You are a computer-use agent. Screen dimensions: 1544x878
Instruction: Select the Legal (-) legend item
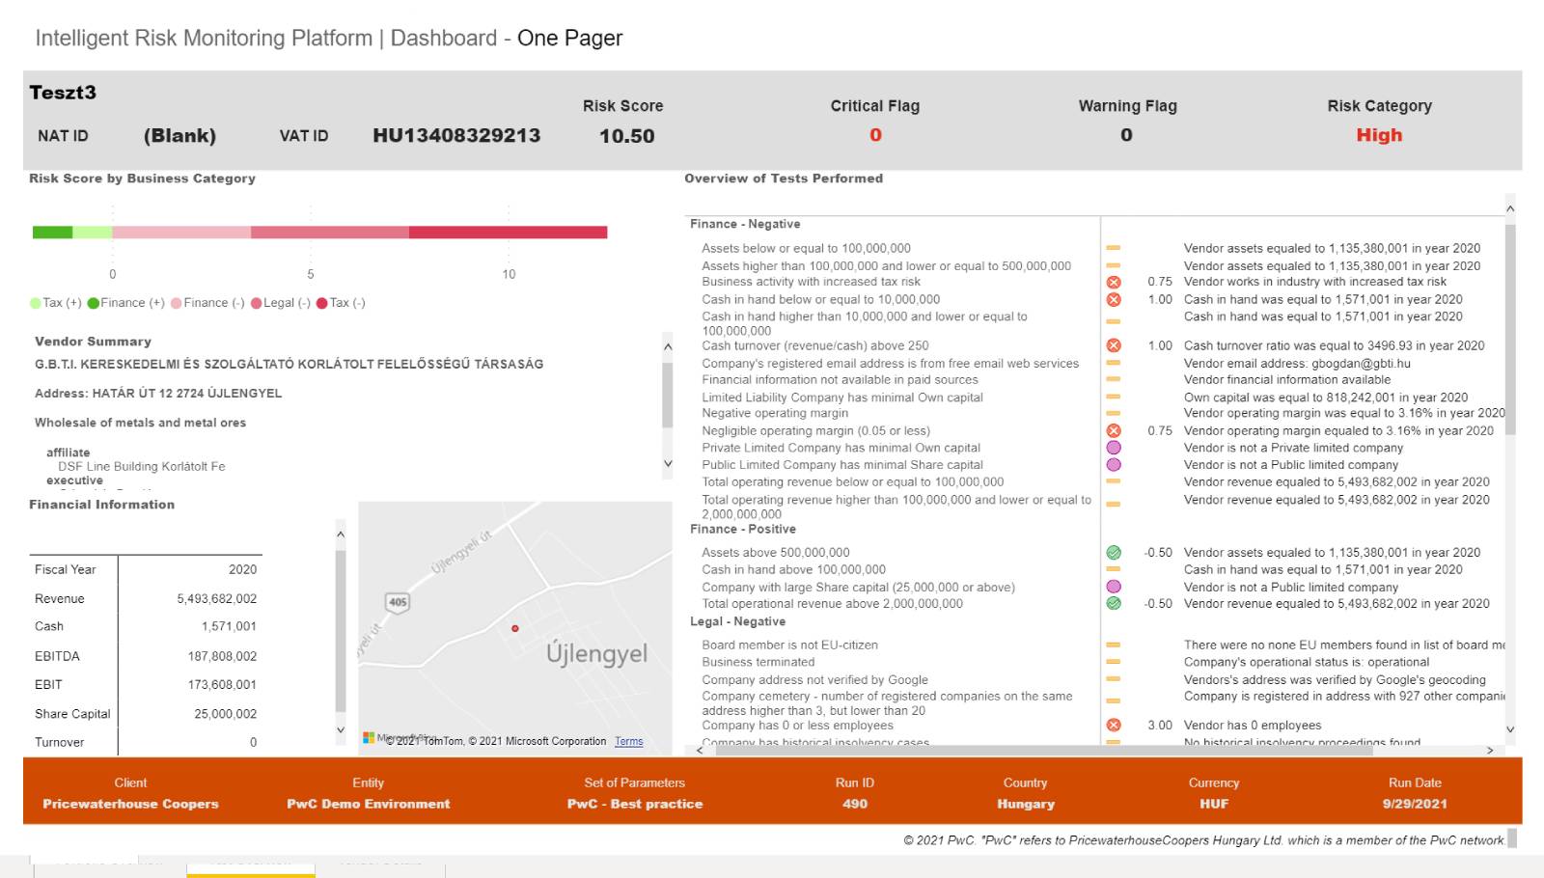tap(280, 303)
